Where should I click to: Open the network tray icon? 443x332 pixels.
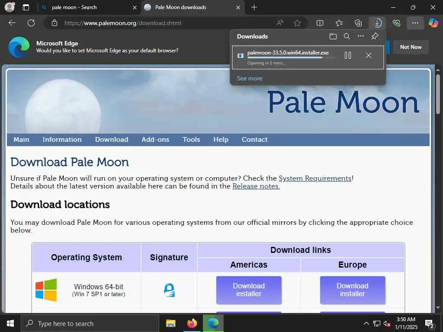377,323
